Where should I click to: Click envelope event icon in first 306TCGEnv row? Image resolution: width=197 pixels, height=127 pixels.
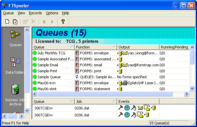140,108
